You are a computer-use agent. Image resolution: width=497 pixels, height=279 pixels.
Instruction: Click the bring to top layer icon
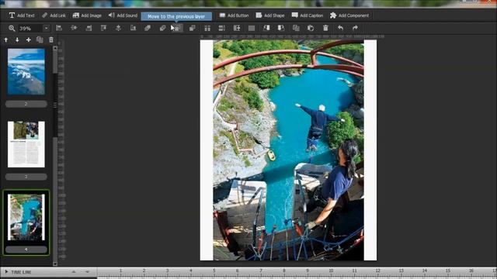[148, 28]
